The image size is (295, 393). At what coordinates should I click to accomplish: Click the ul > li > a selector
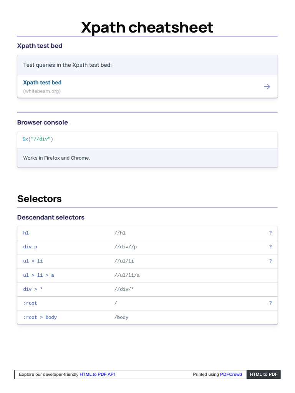coord(39,275)
